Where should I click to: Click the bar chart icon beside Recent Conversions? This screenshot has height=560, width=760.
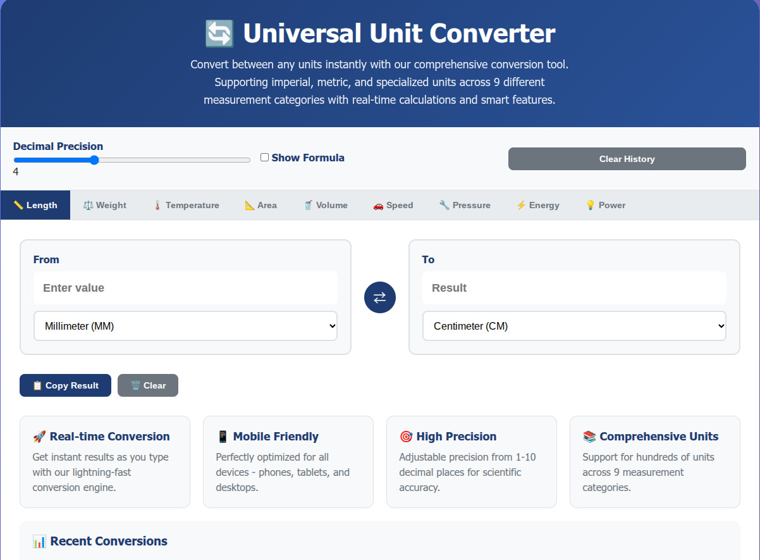(x=39, y=541)
